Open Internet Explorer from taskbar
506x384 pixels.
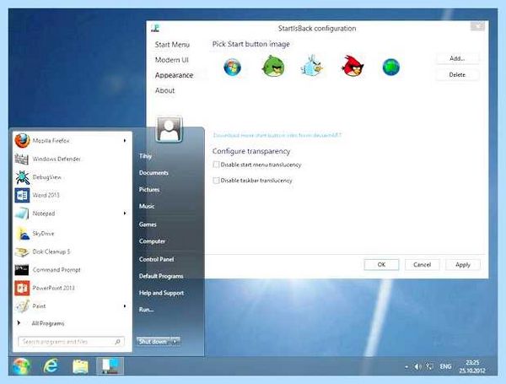[x=51, y=366]
